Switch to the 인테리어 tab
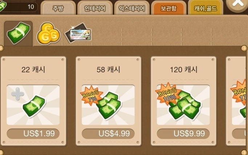 (95, 8)
